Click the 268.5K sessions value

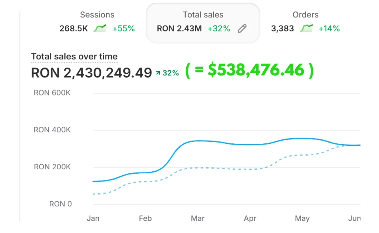(74, 28)
